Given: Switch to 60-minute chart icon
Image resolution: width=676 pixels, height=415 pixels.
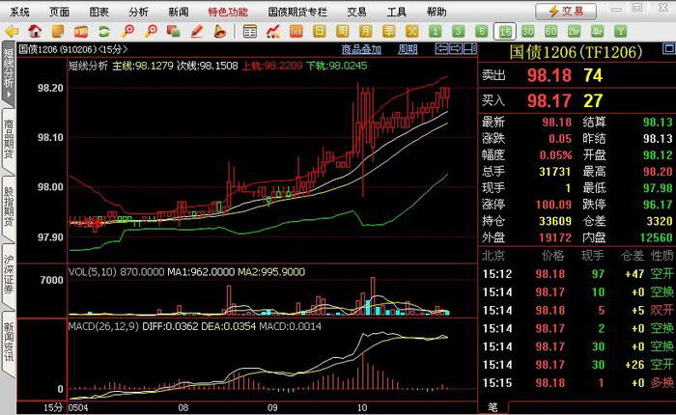Looking at the screenshot, I should [551, 32].
